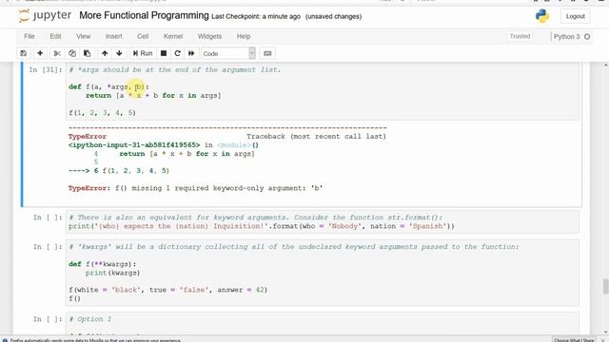Viewport: 609px width, 342px height.
Task: Click the def f(**kwargs) code line
Action: (103, 264)
